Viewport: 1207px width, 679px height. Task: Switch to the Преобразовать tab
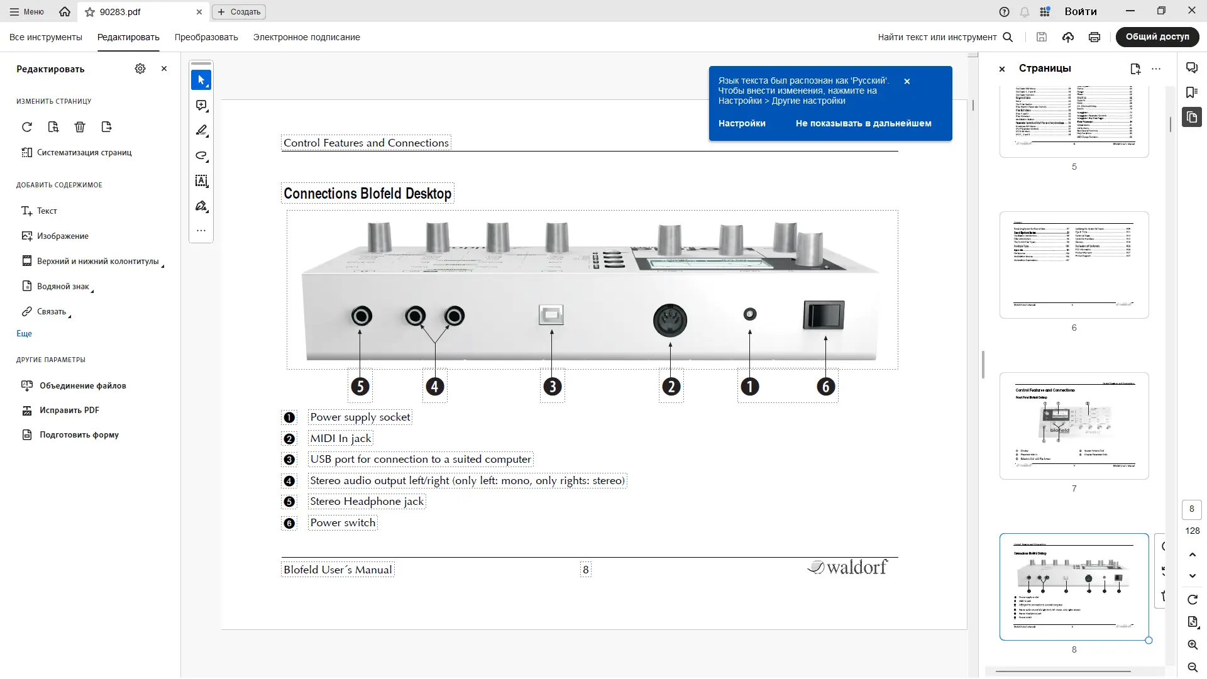tap(206, 37)
